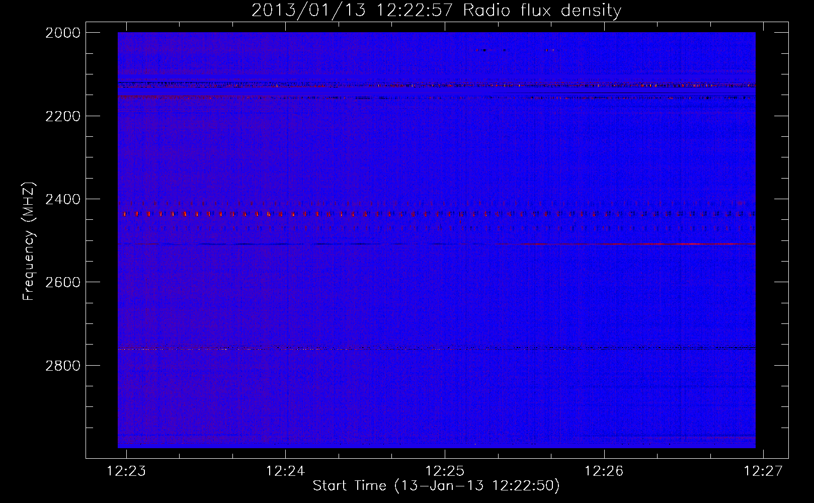Click the plot title "2013/01/13 12:22:57 Radio flux density"
Screen dimensions: 814x503
click(x=436, y=10)
